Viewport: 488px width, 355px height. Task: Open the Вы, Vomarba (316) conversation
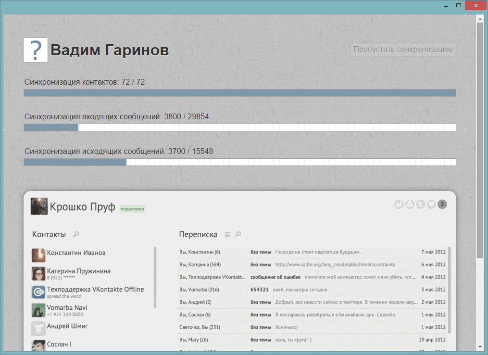199,290
